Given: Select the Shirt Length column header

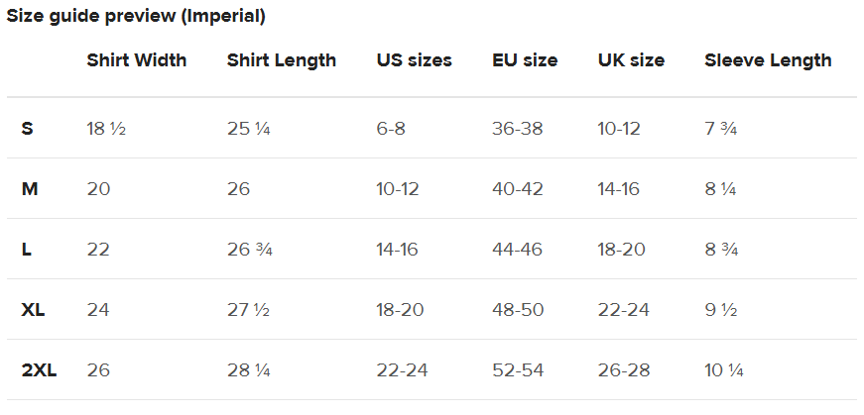Looking at the screenshot, I should point(282,60).
